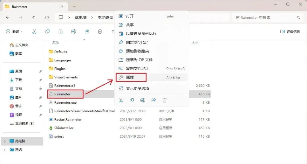Image resolution: width=307 pixels, height=164 pixels.
Task: Select the Languages folder
Action: click(60, 60)
